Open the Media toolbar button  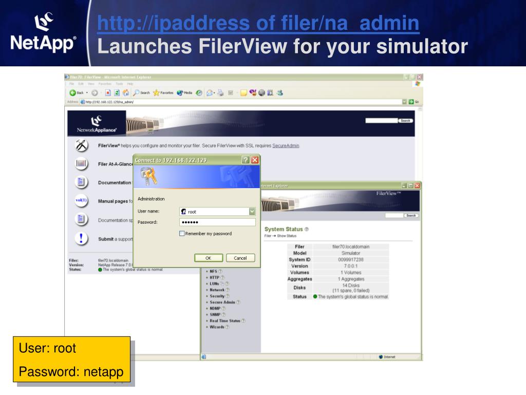184,93
